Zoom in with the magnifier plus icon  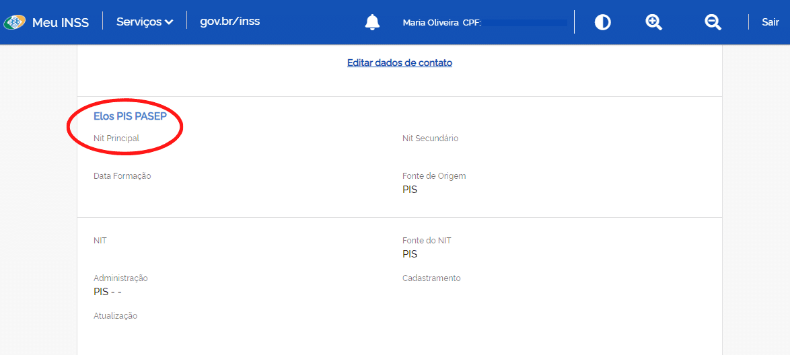click(x=653, y=22)
